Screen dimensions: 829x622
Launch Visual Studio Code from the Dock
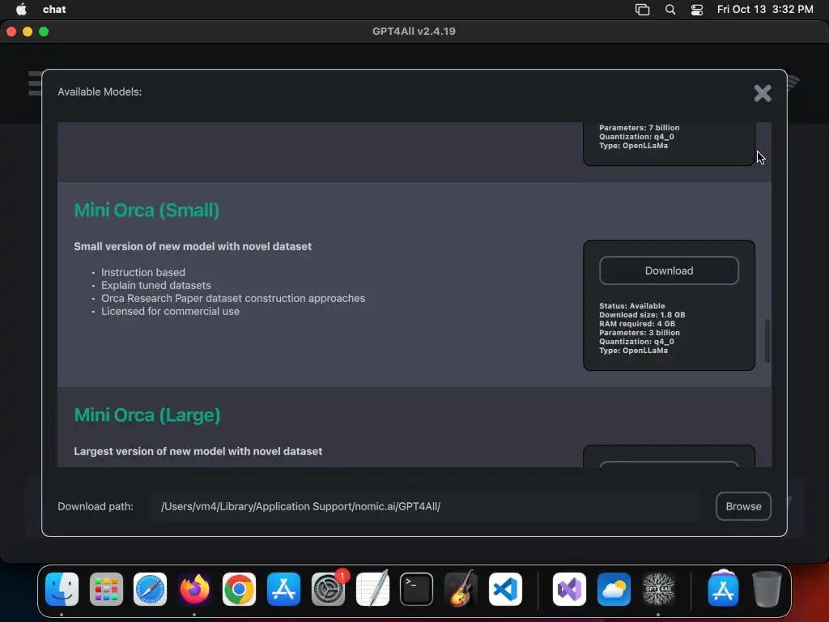(x=505, y=590)
